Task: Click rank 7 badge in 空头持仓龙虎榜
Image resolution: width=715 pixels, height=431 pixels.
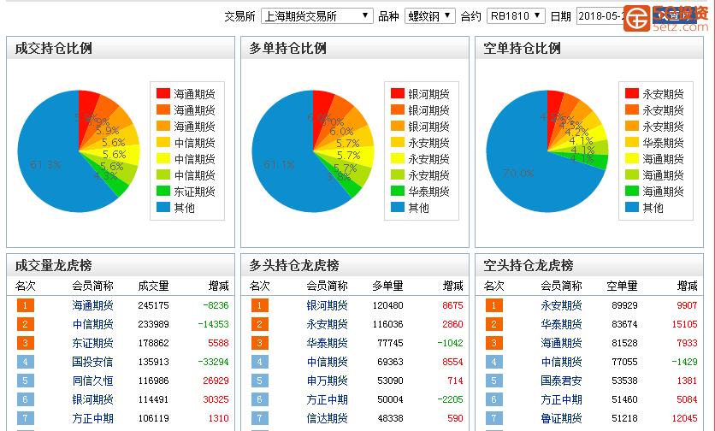Action: 494,418
